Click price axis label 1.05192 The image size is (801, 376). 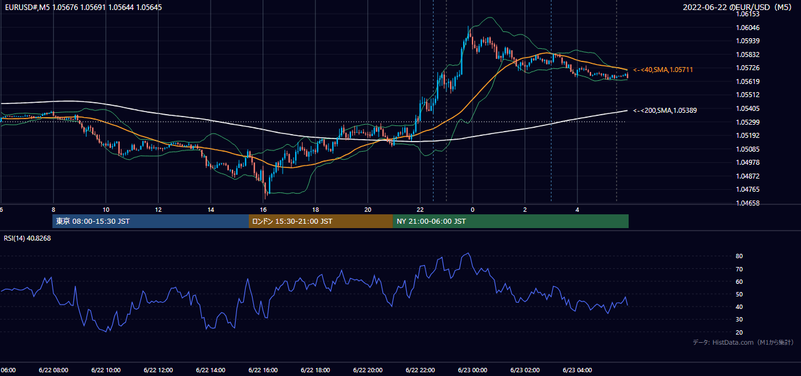[x=748, y=135]
